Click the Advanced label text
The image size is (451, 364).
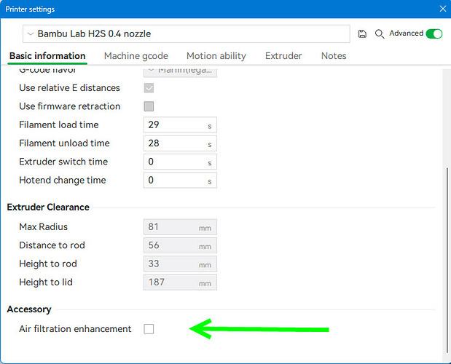click(406, 33)
